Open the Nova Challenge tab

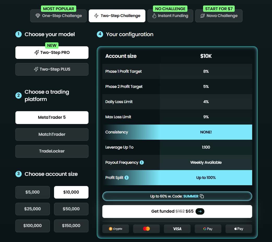pos(219,16)
